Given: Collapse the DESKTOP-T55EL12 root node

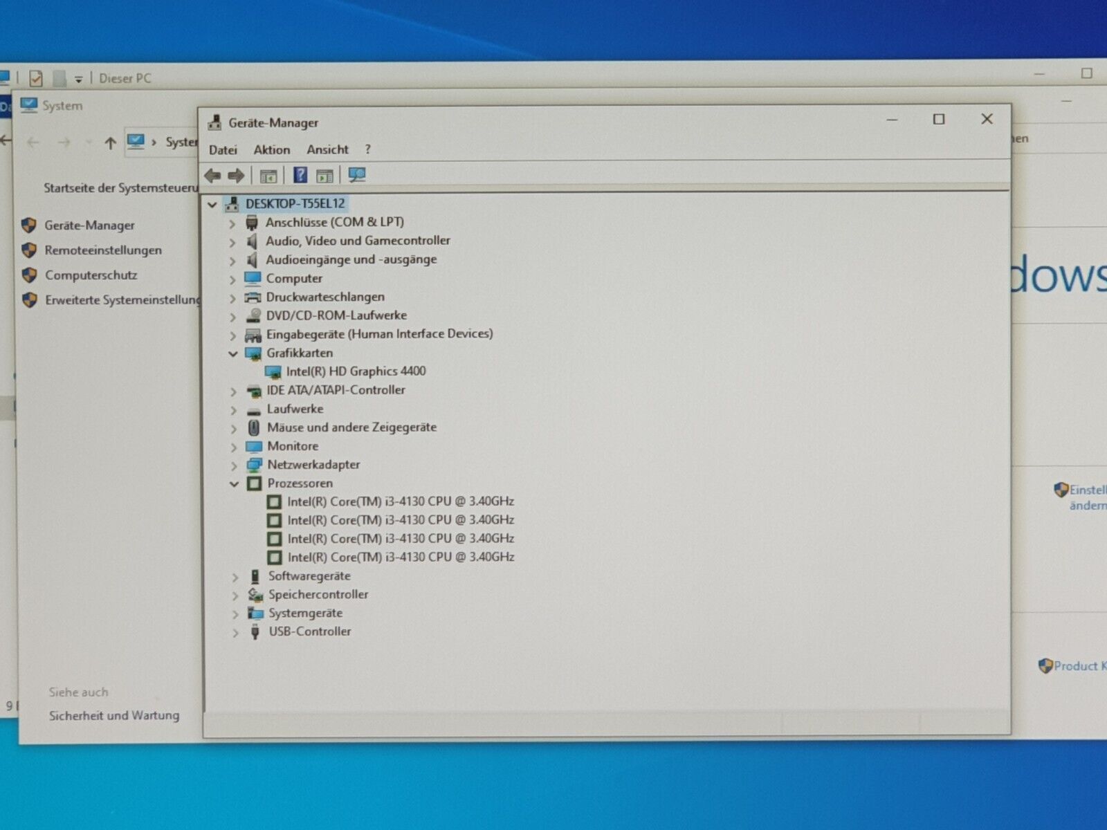Looking at the screenshot, I should point(212,205).
